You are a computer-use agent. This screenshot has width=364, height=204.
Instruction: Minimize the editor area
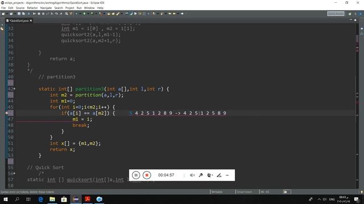pos(351,20)
